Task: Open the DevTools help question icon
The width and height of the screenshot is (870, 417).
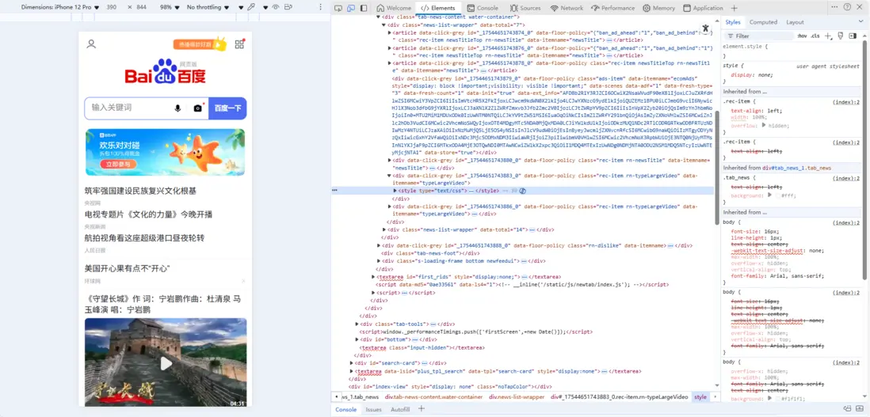Action: click(x=848, y=8)
